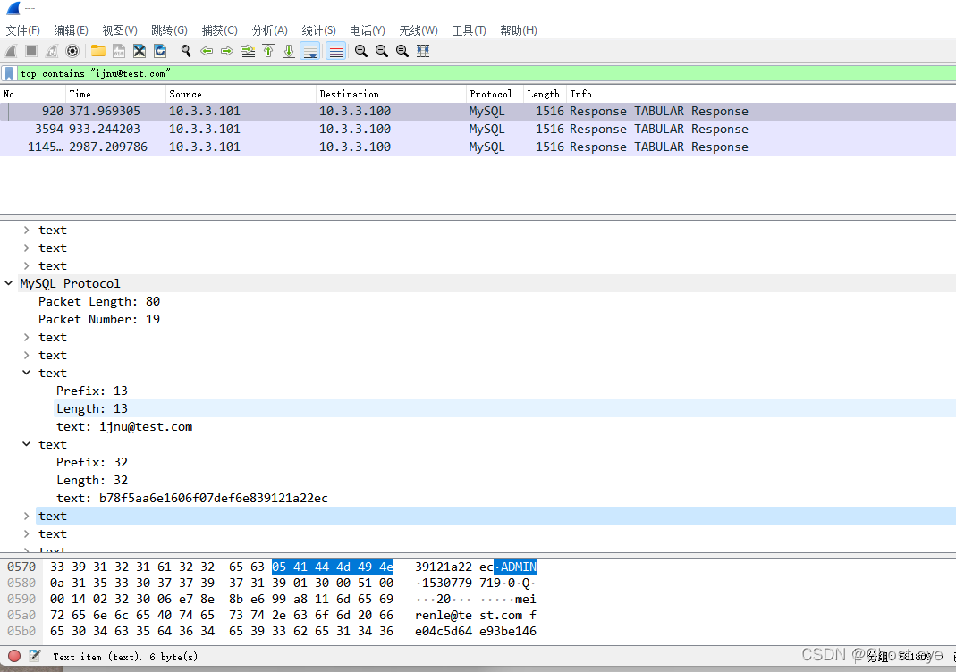956x672 pixels.
Task: Reload the current capture file
Action: pos(160,51)
